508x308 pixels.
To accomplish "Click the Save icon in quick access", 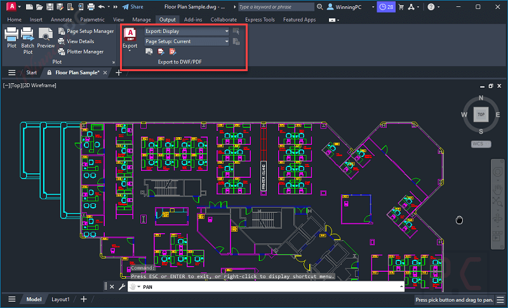I will tap(50, 7).
